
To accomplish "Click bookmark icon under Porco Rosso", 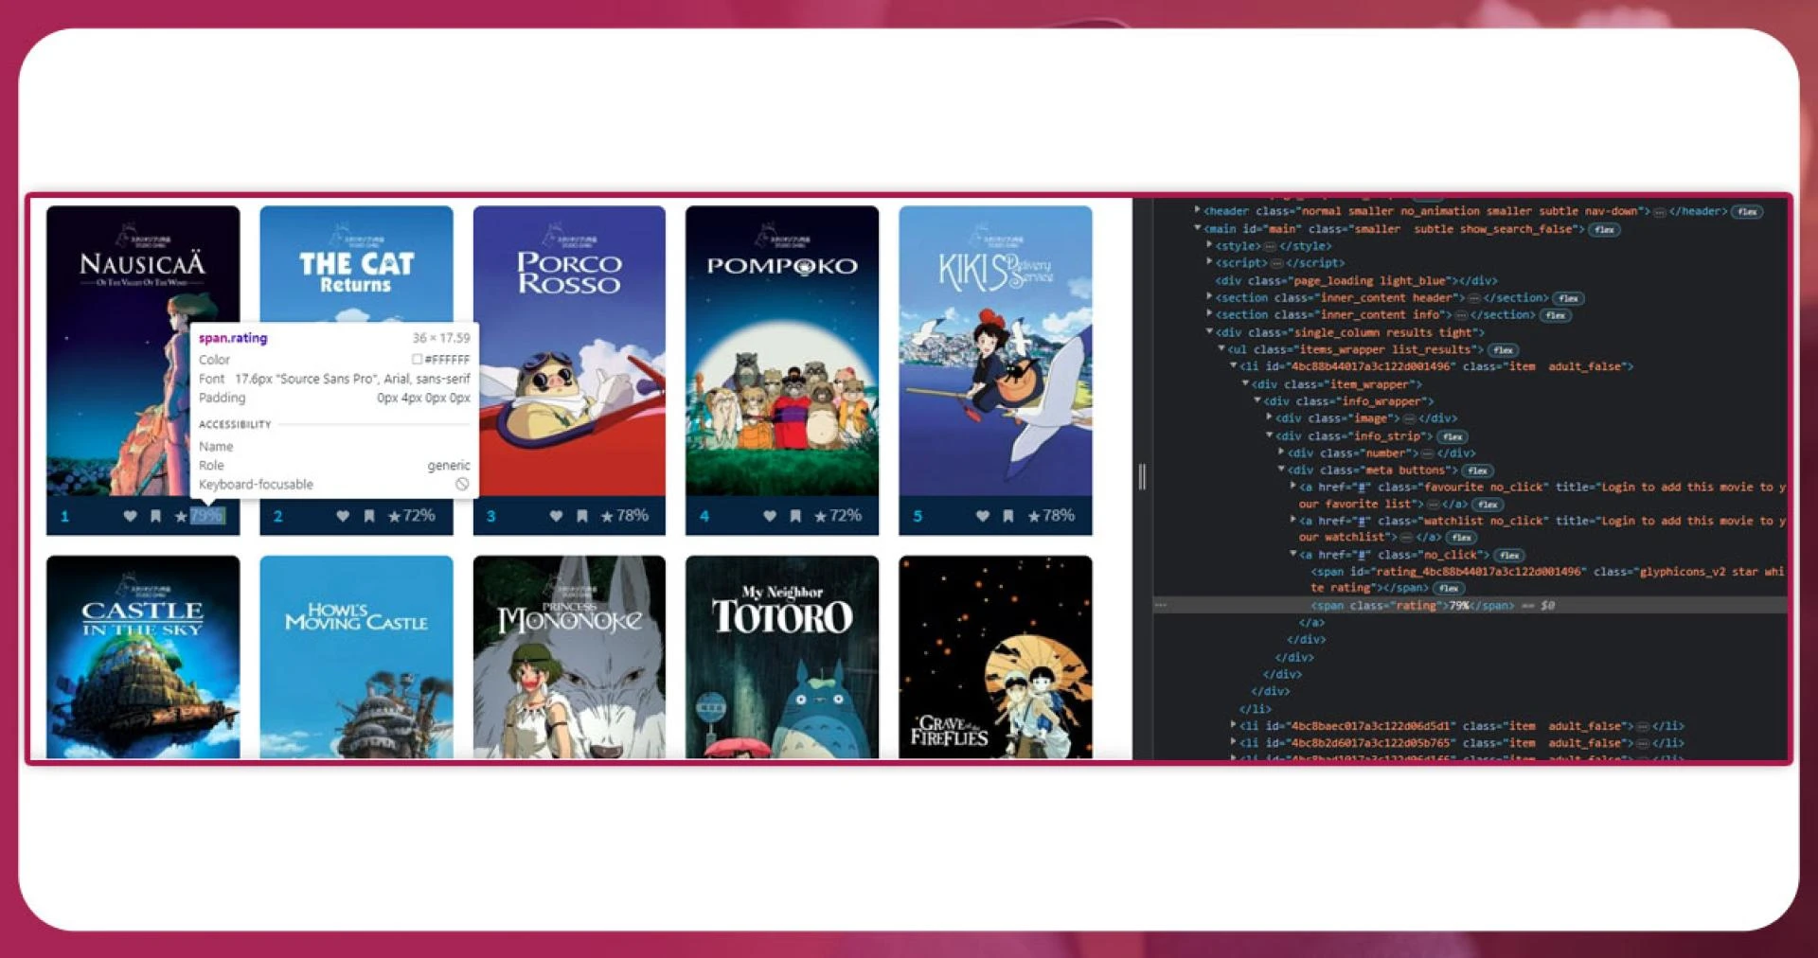I will coord(582,516).
